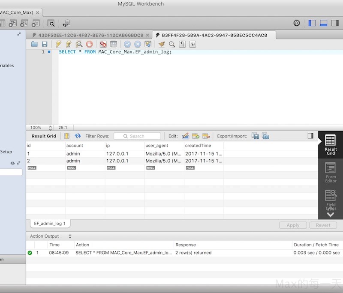Rollback transaction with X icon
Viewport: 343px width, 293px height.
[x=138, y=44]
